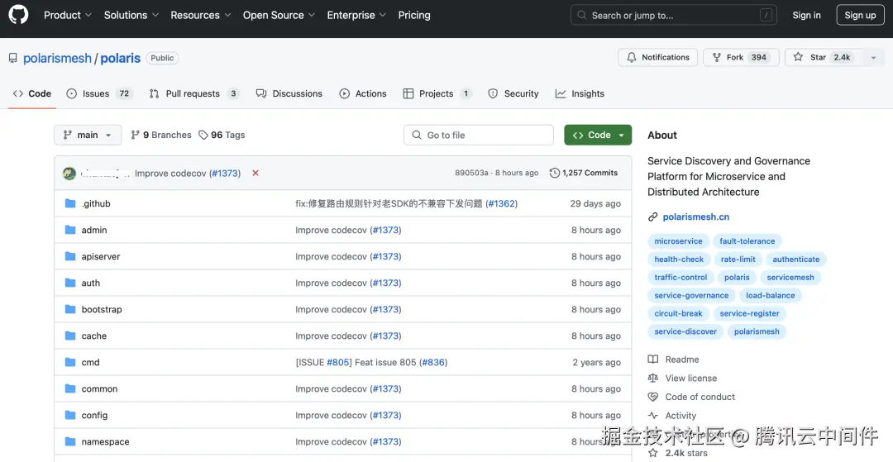Open the polarismesh owner link

(57, 58)
